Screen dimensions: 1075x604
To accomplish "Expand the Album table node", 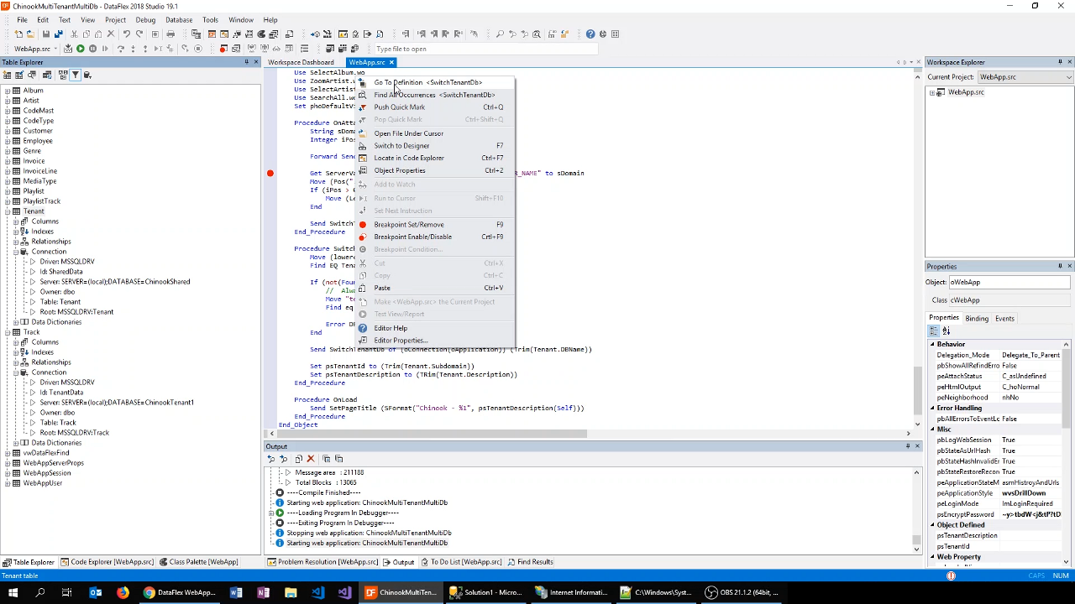I will click(x=7, y=91).
